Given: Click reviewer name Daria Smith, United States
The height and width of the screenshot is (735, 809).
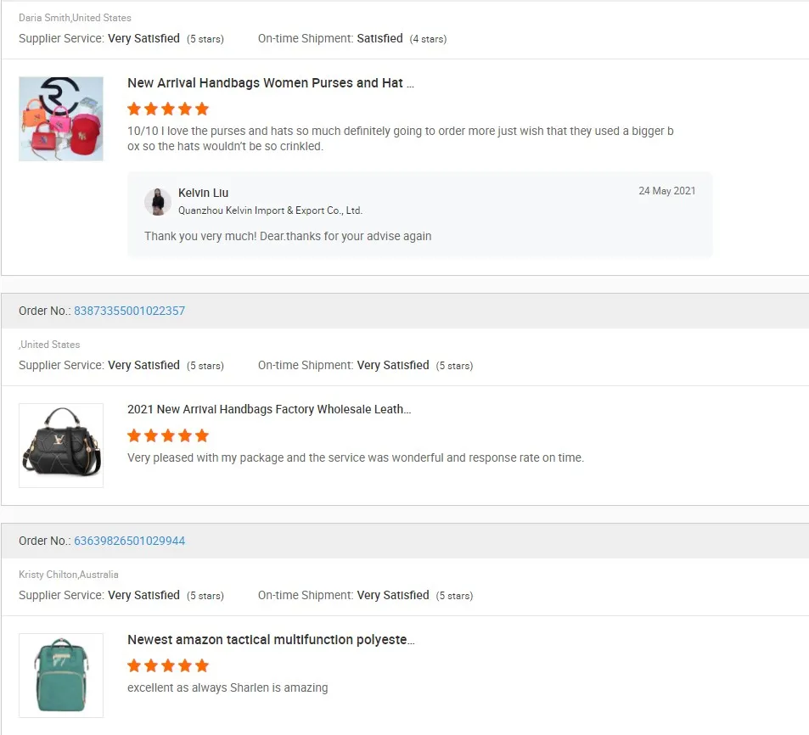Looking at the screenshot, I should 75,18.
